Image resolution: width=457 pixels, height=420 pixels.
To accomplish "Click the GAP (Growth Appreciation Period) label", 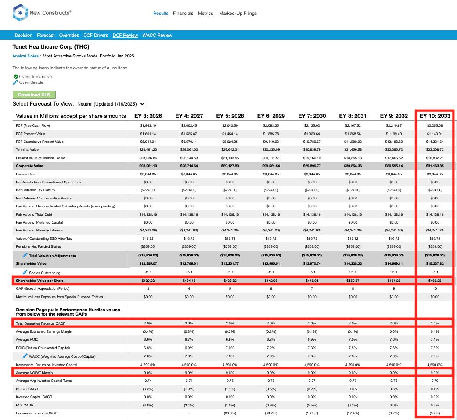I will coord(43,289).
